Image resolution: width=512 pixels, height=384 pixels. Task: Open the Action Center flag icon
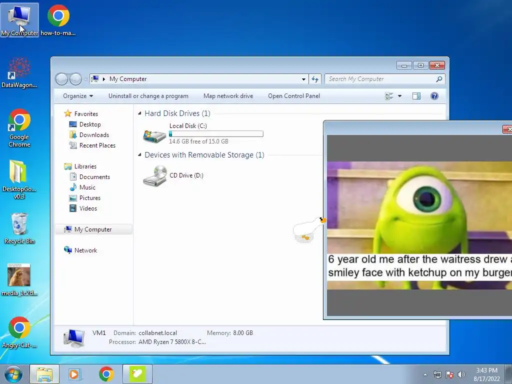click(x=449, y=374)
